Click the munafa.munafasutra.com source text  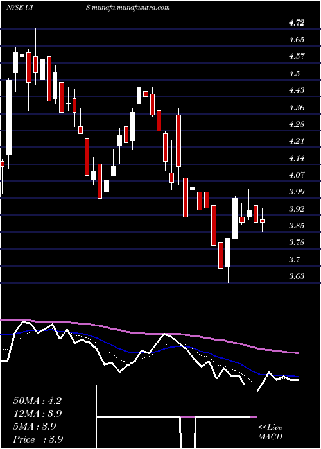click(x=132, y=8)
